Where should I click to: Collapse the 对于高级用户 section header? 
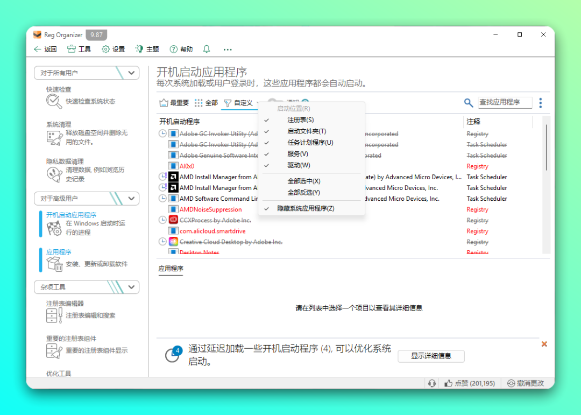pyautogui.click(x=87, y=199)
